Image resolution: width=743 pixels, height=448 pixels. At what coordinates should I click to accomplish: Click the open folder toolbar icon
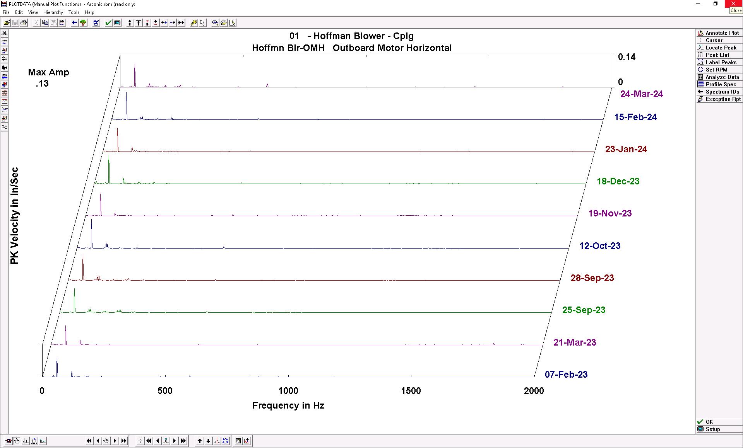(7, 23)
